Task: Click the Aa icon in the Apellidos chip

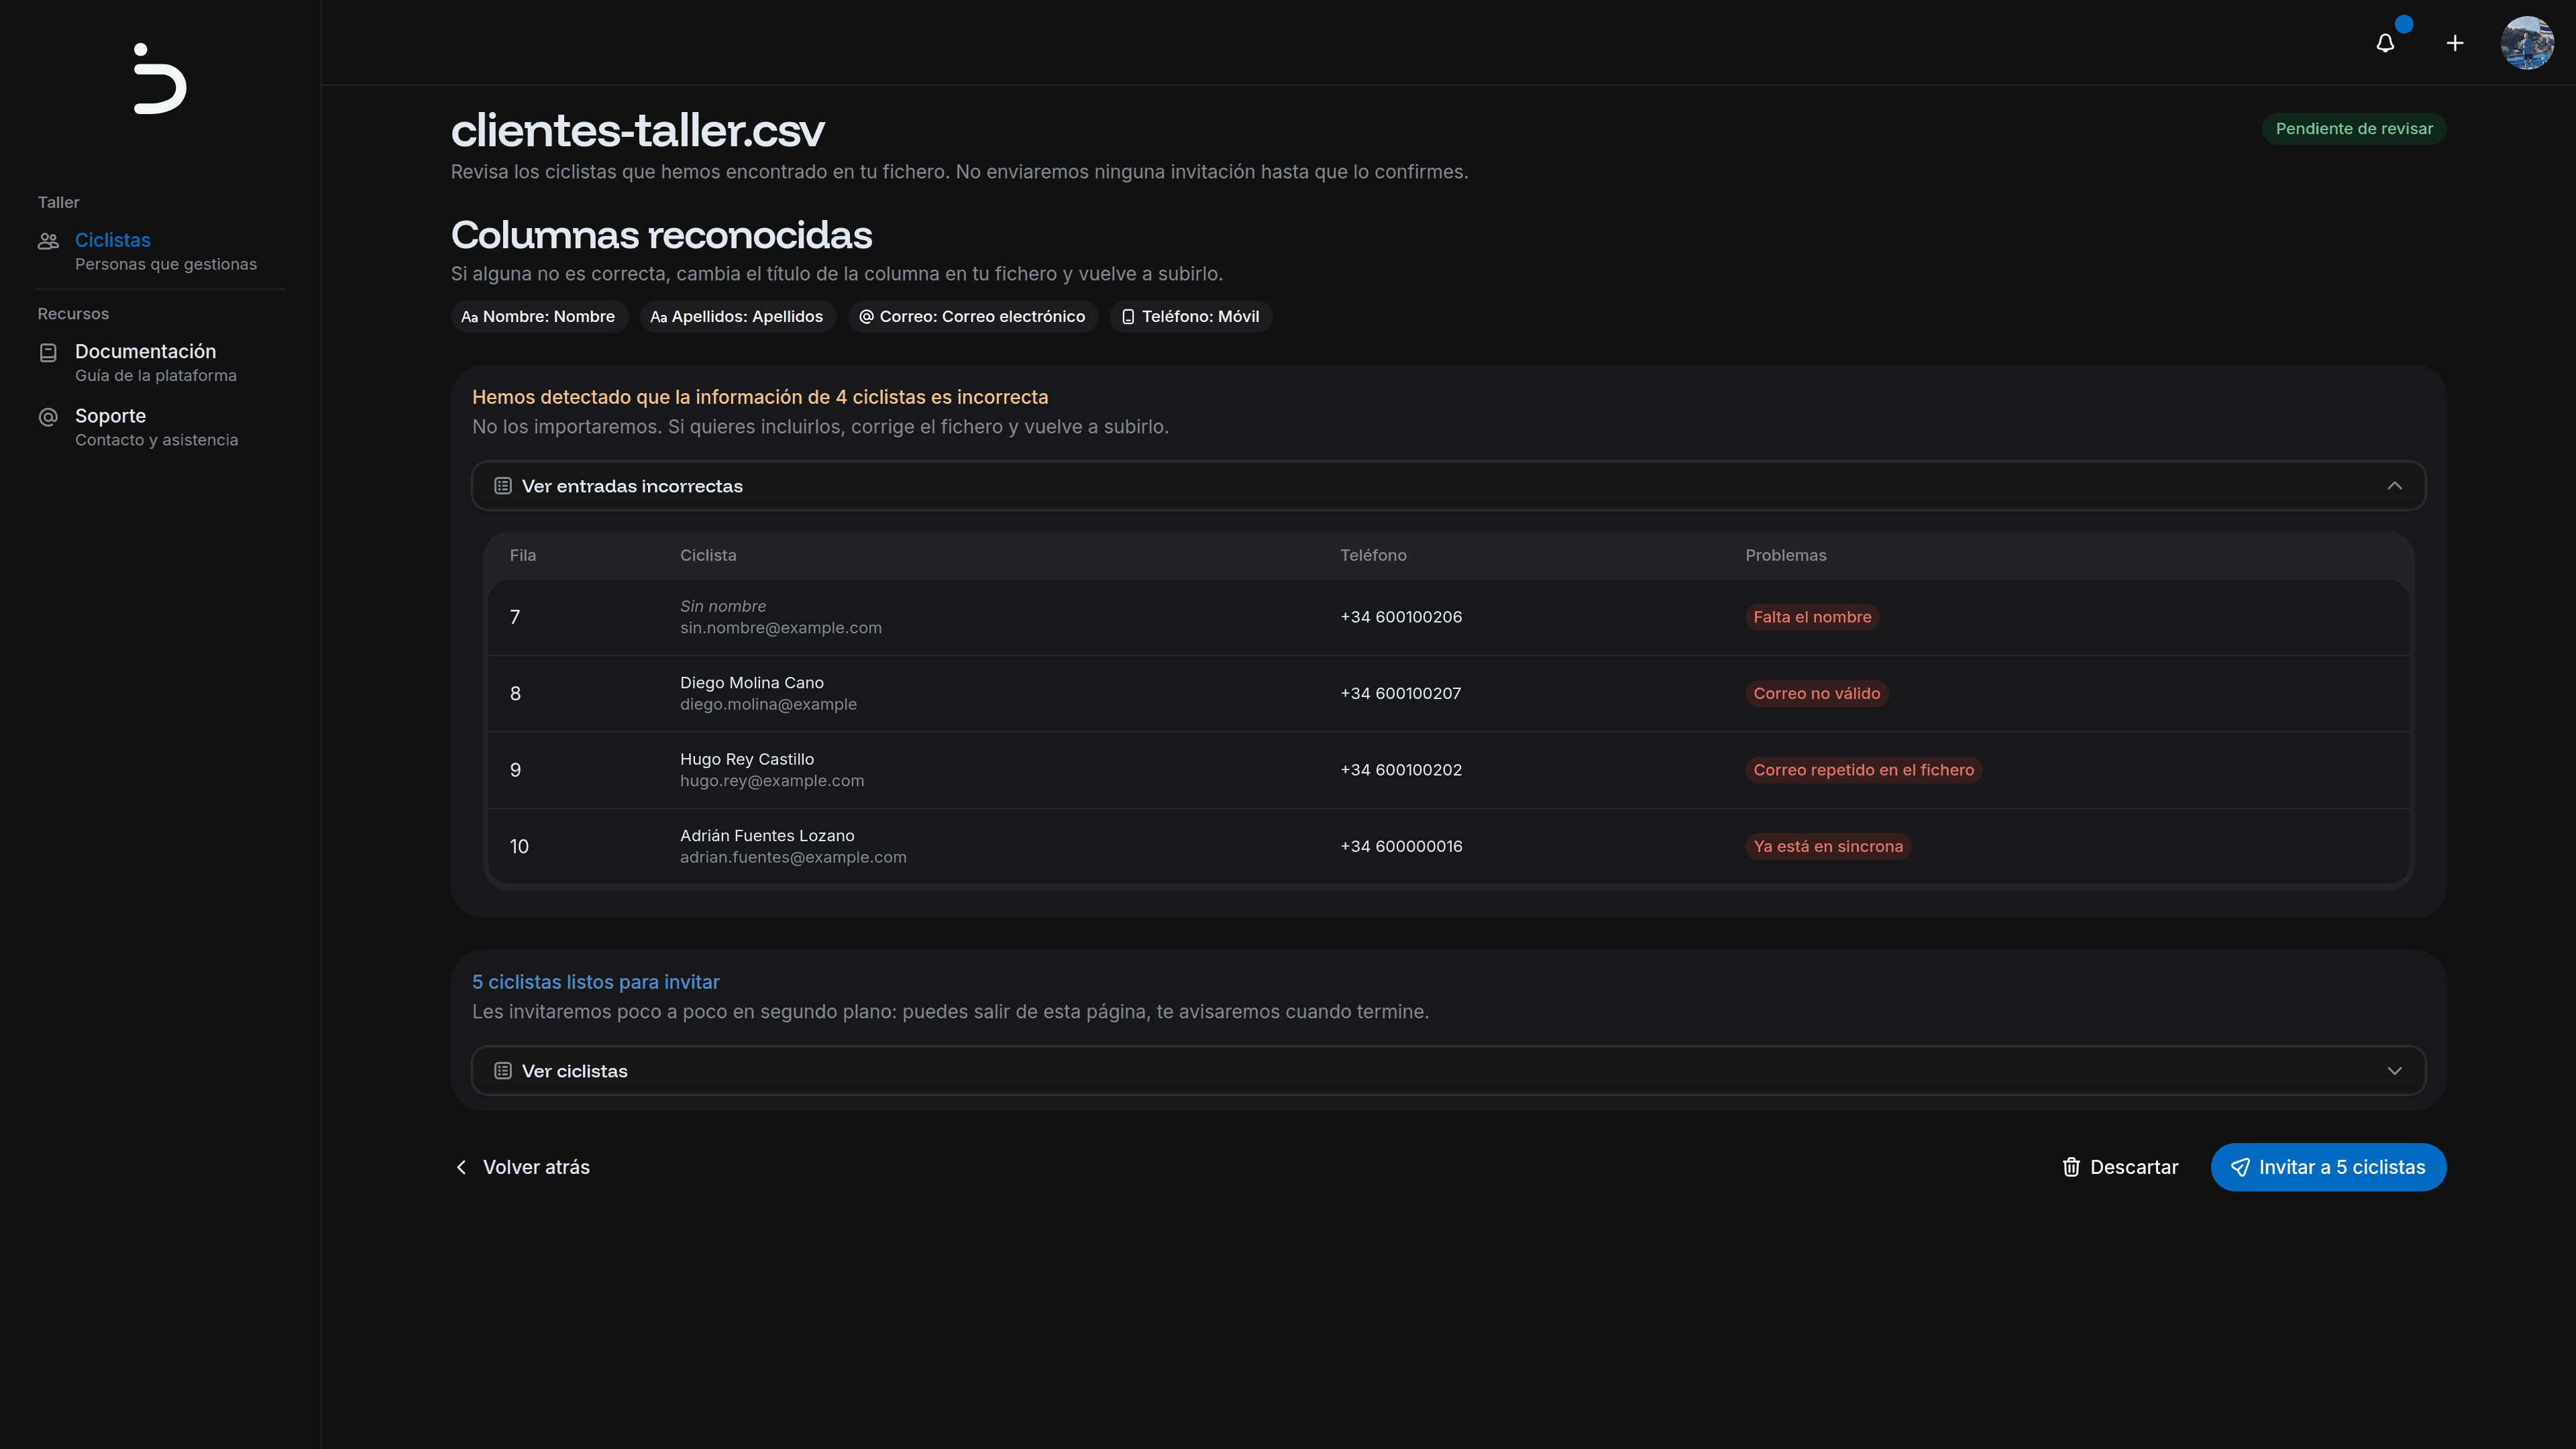Action: 658,317
